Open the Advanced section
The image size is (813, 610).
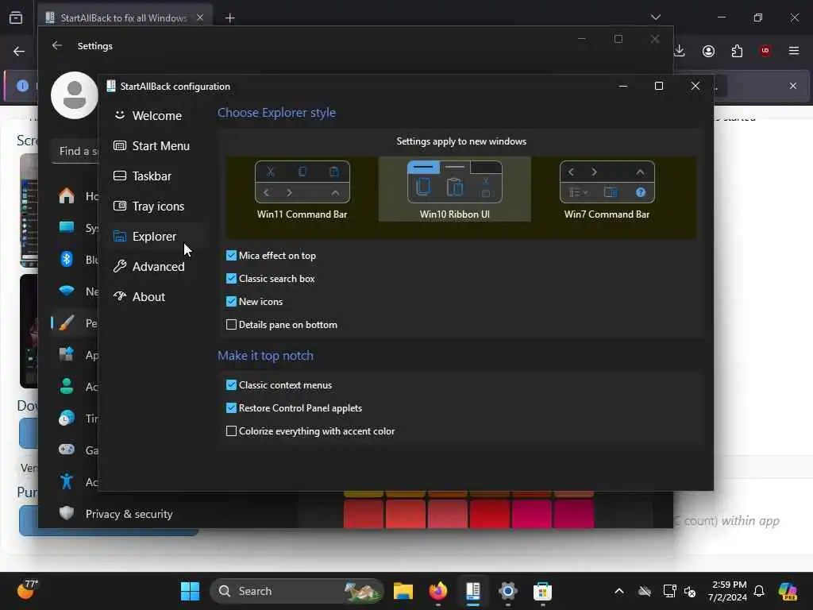click(x=156, y=266)
